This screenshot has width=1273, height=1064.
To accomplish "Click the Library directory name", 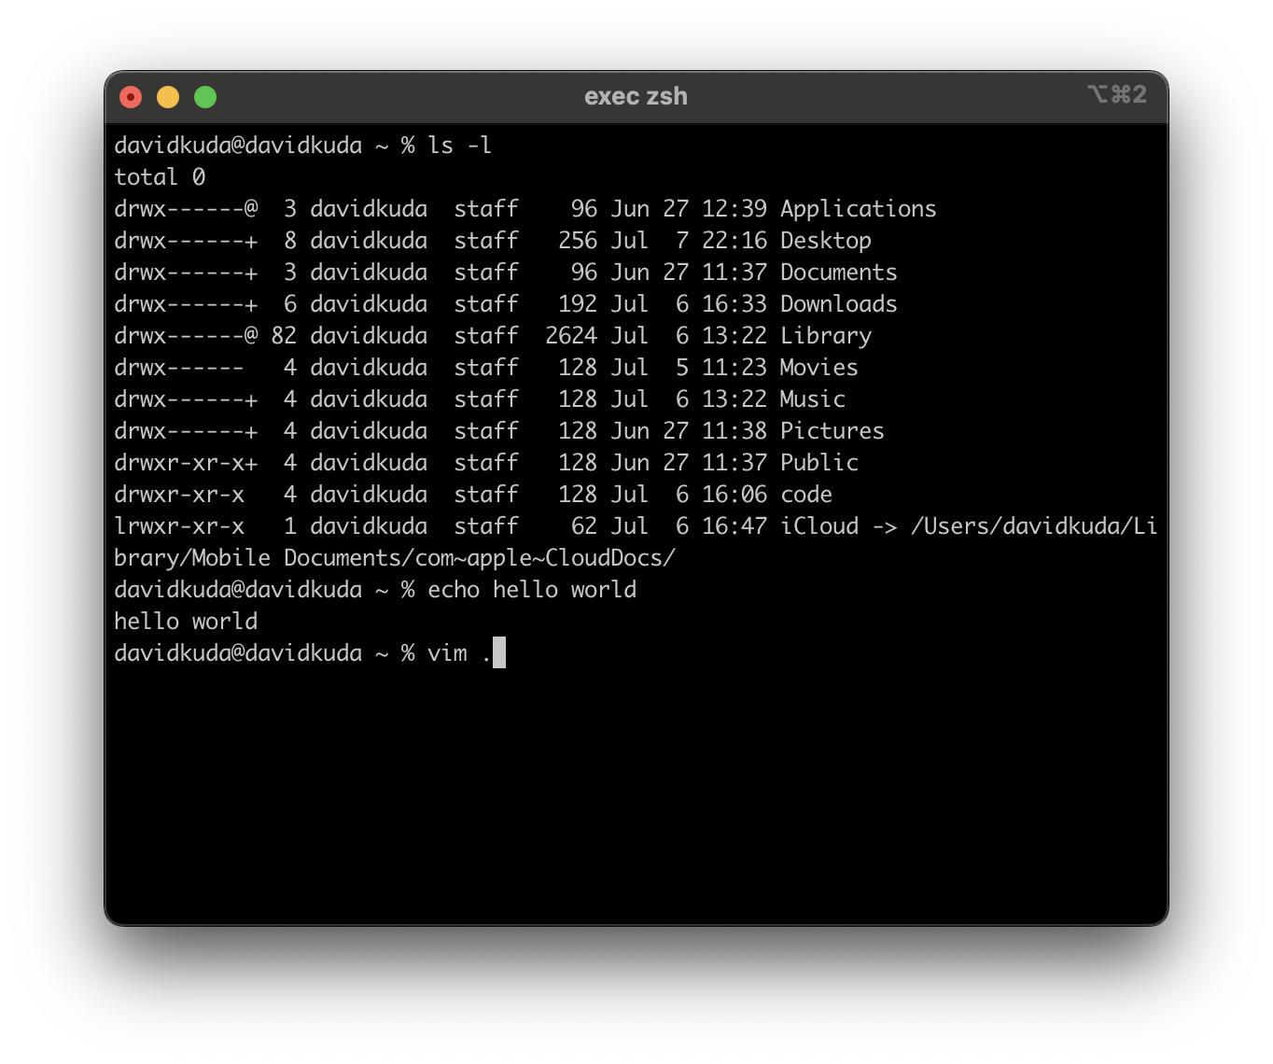I will point(825,336).
